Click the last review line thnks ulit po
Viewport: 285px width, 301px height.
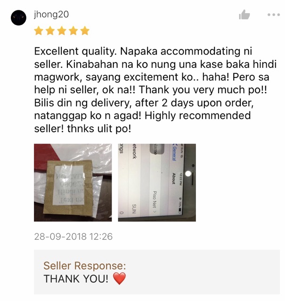(x=83, y=128)
